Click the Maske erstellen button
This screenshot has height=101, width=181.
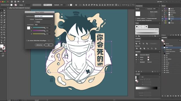click(x=154, y=12)
